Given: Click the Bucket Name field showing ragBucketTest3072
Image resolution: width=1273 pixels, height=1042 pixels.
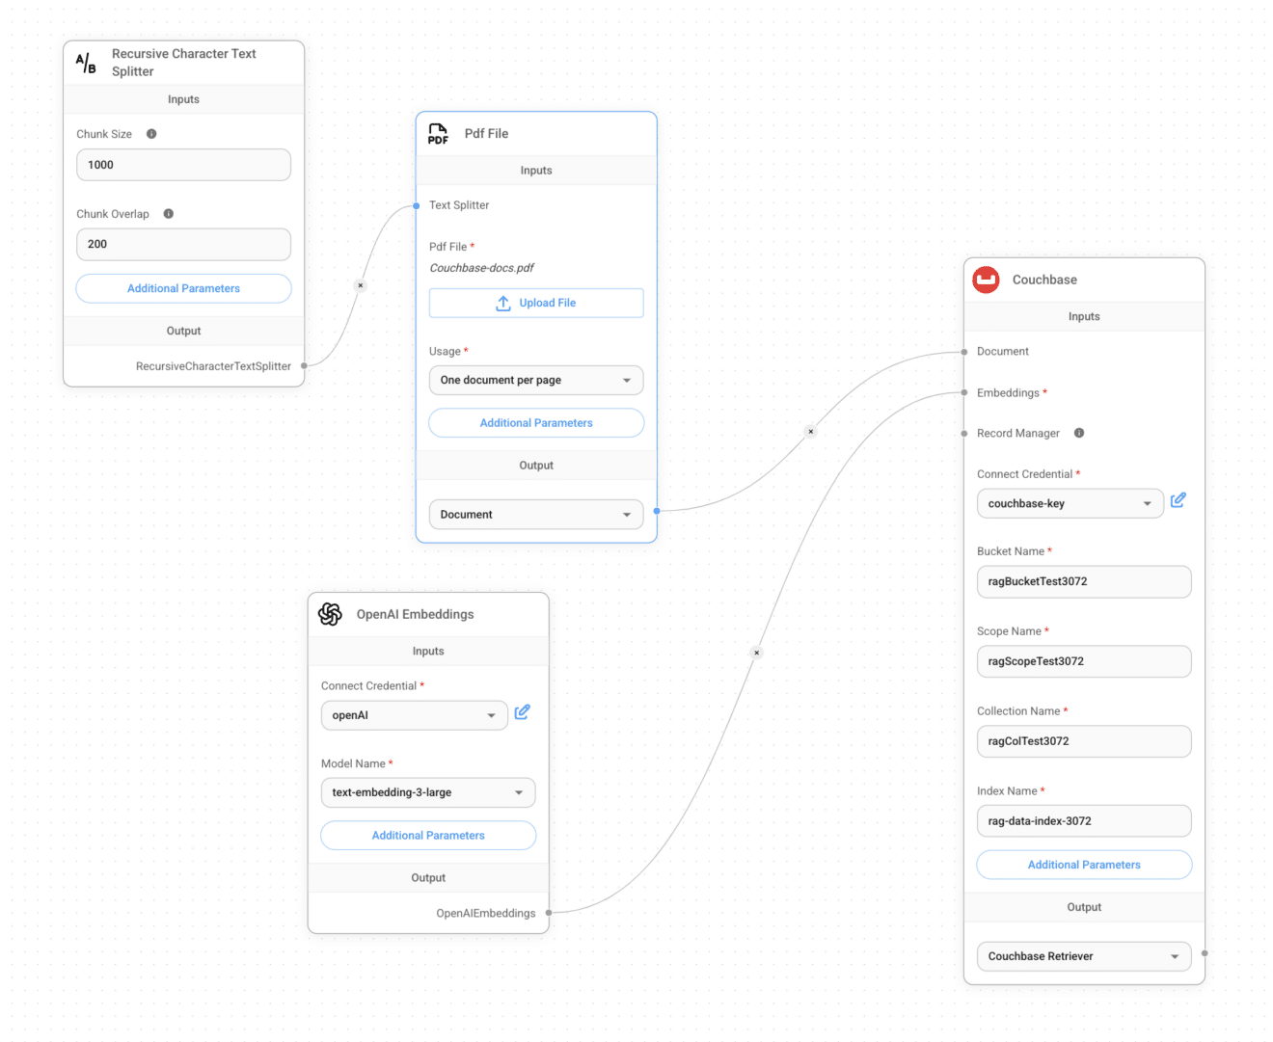Looking at the screenshot, I should (1083, 581).
